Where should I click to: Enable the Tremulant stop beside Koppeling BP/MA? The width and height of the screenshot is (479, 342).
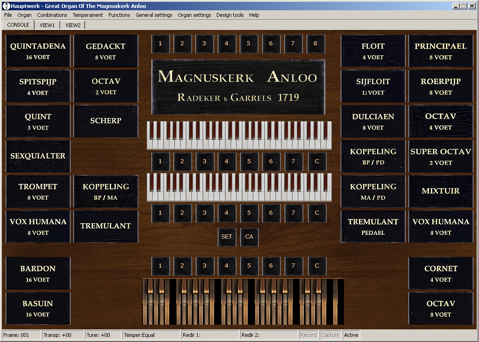[x=106, y=226]
